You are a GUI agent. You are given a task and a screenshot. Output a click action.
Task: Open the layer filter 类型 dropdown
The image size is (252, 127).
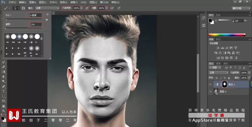(x=215, y=68)
